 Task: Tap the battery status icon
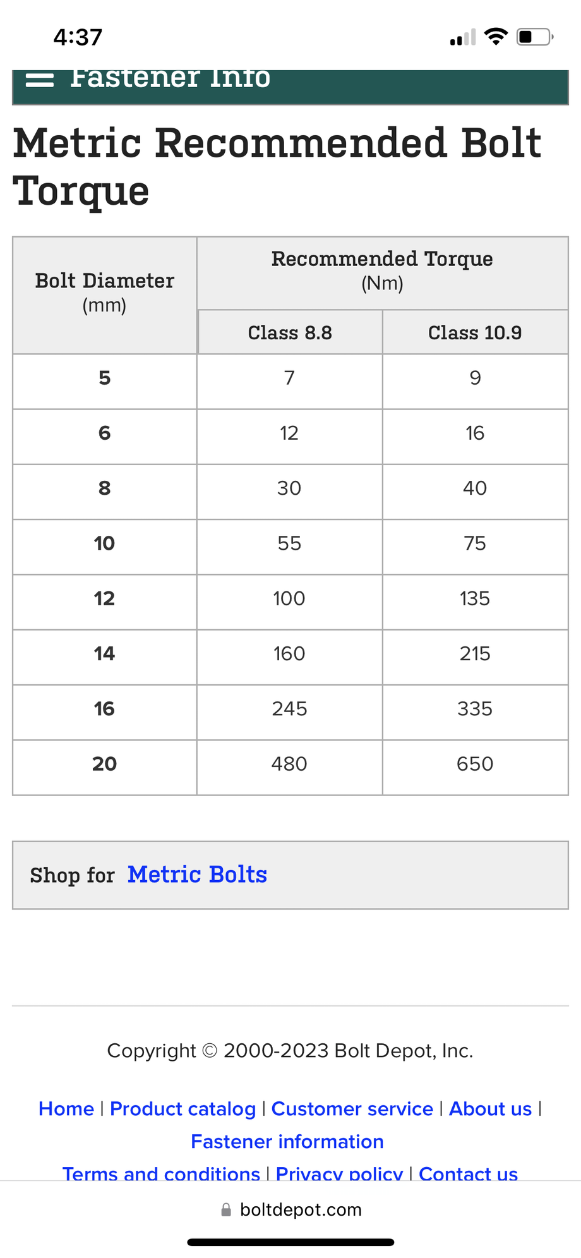coord(534,37)
